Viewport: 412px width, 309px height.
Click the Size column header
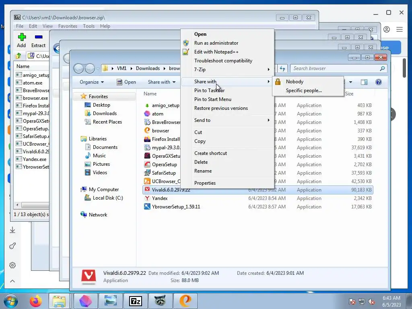(349, 94)
